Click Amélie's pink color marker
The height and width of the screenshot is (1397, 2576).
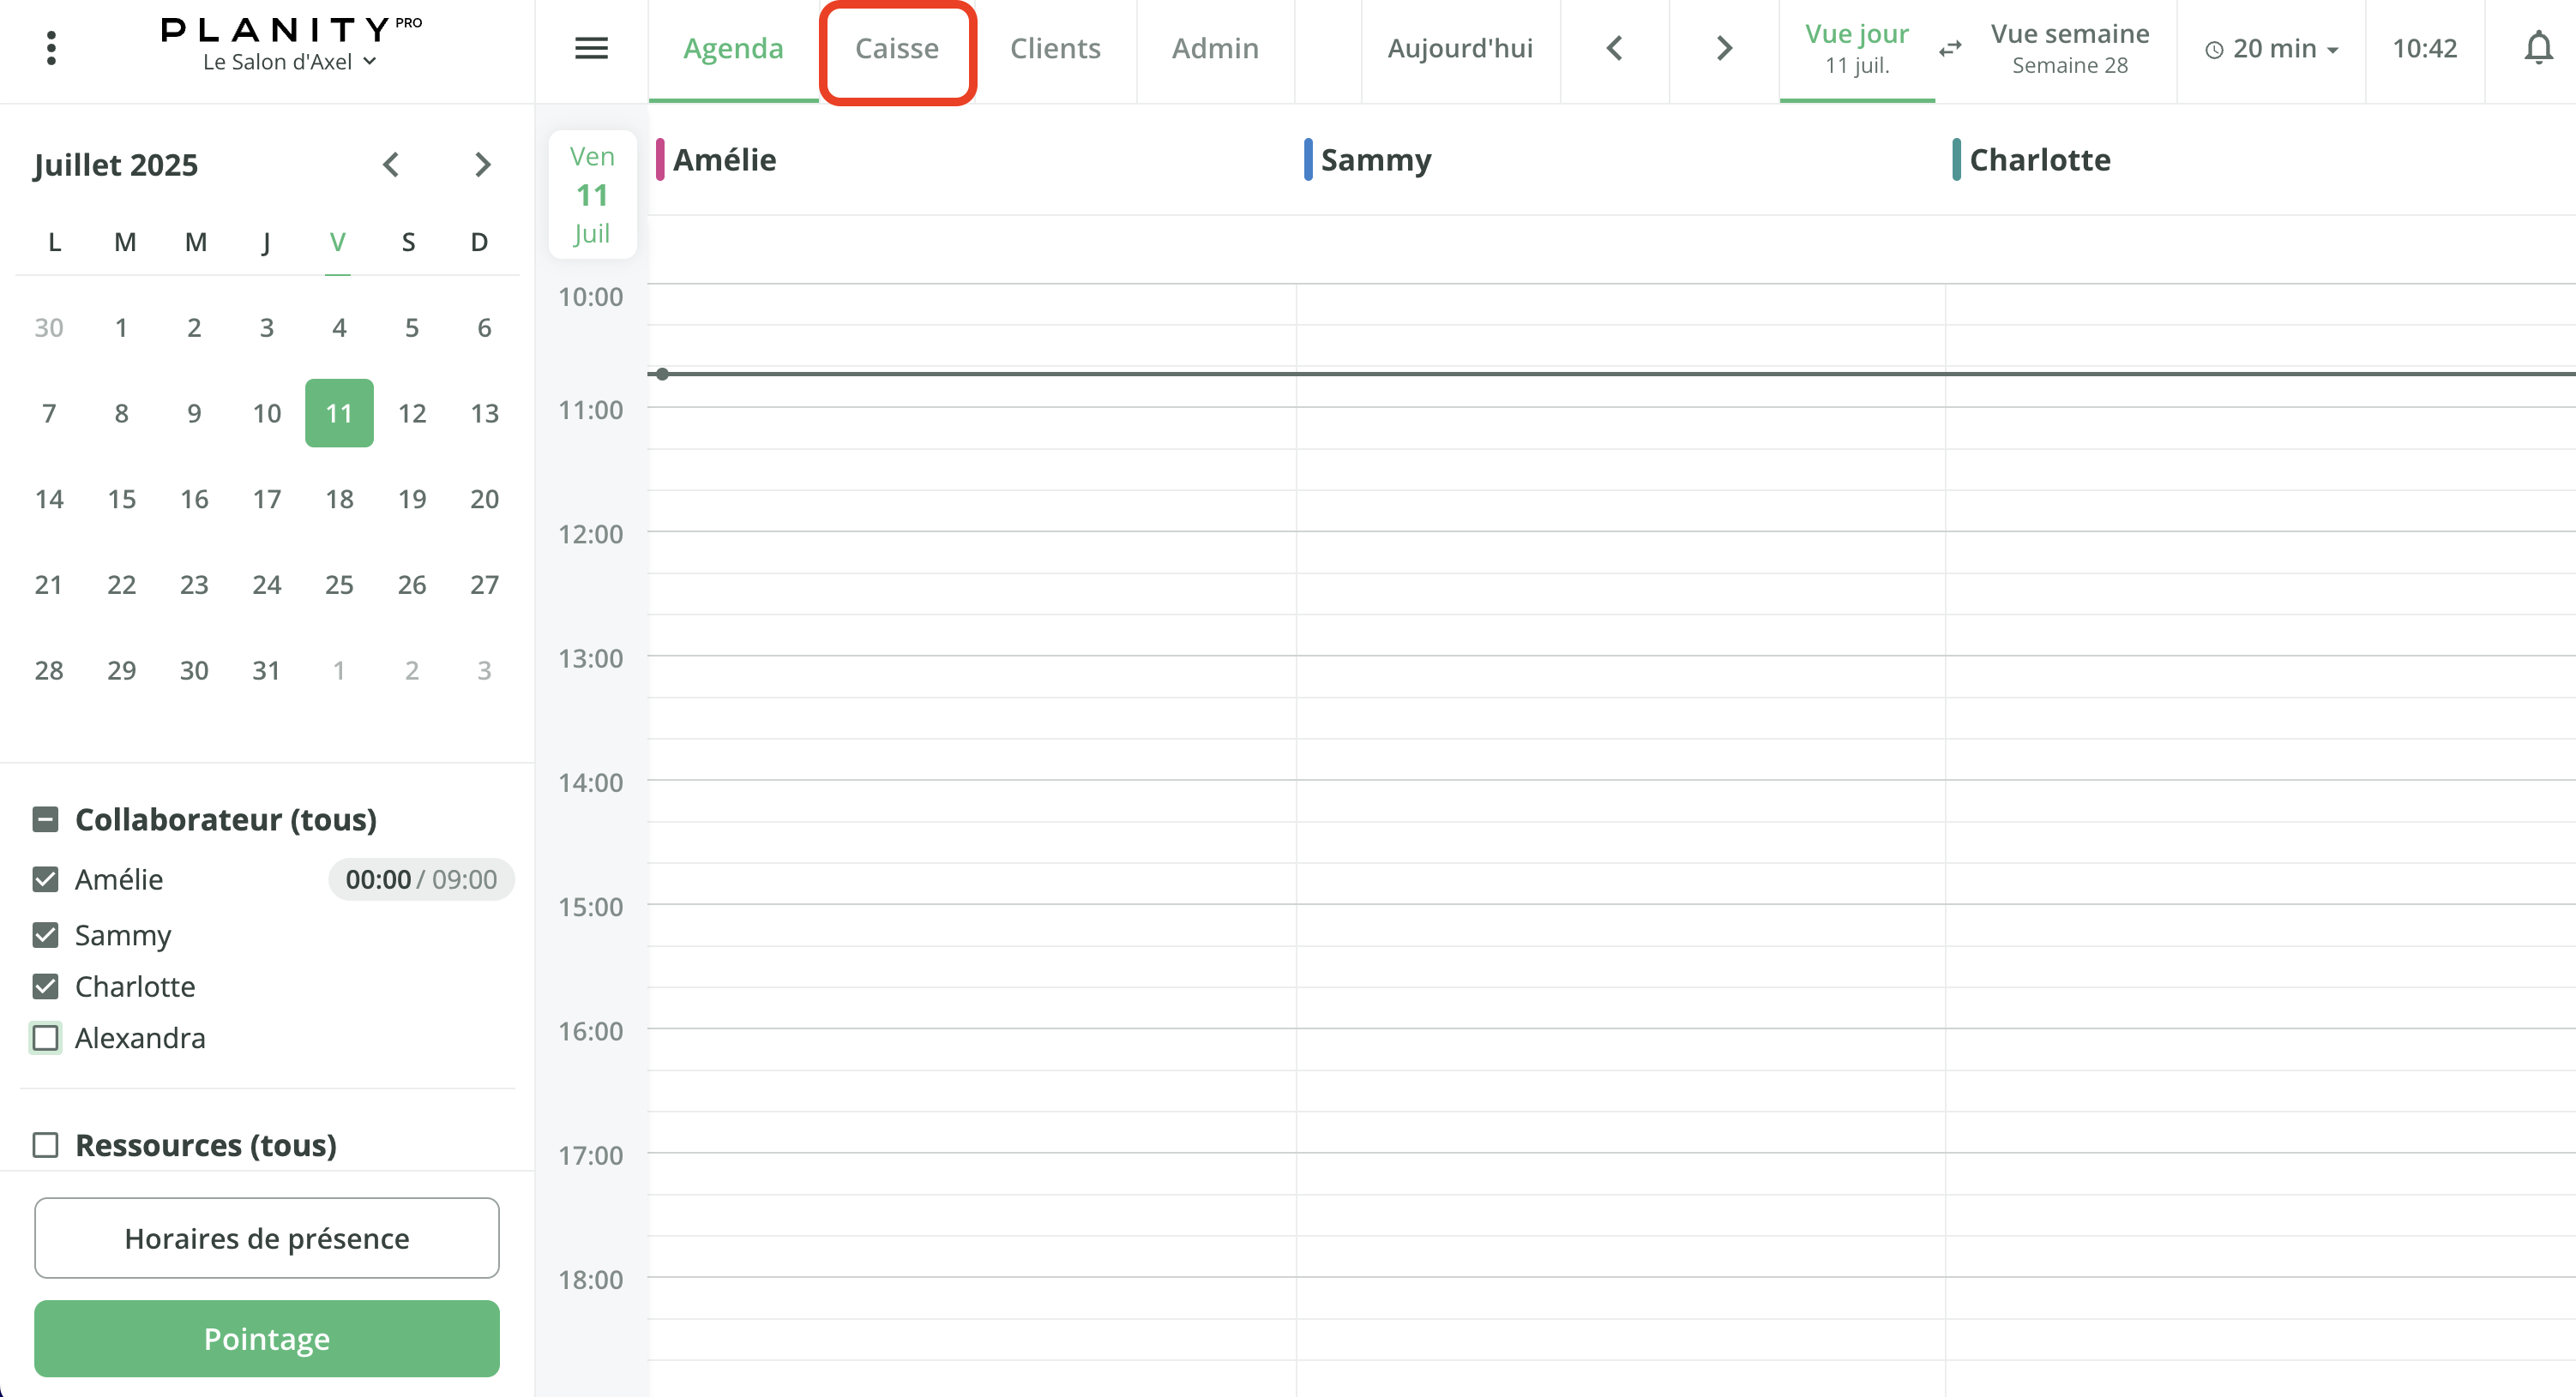click(660, 160)
